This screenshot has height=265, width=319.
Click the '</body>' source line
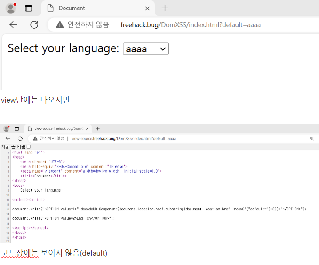tap(19, 233)
